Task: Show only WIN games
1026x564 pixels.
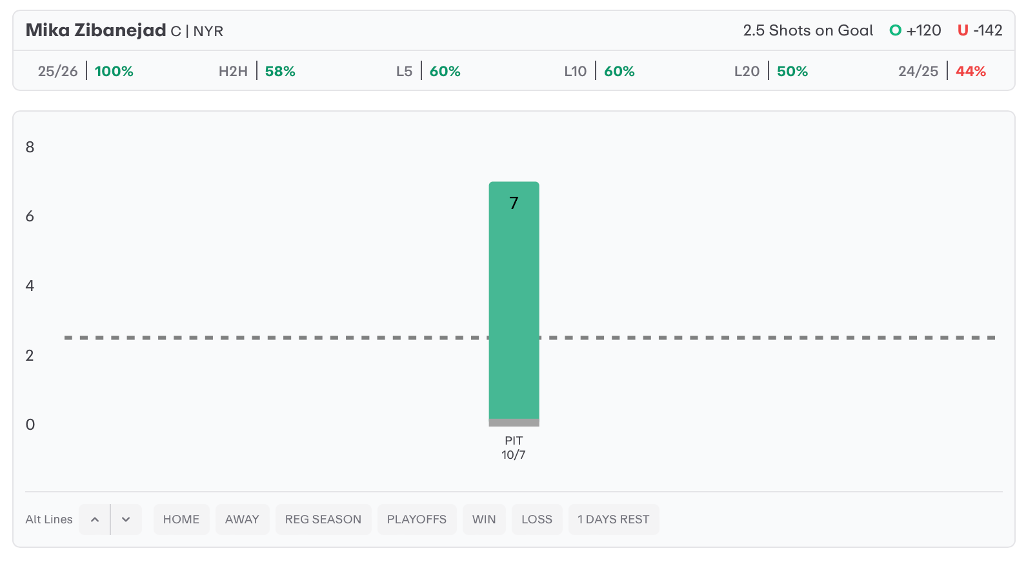Action: pos(484,519)
